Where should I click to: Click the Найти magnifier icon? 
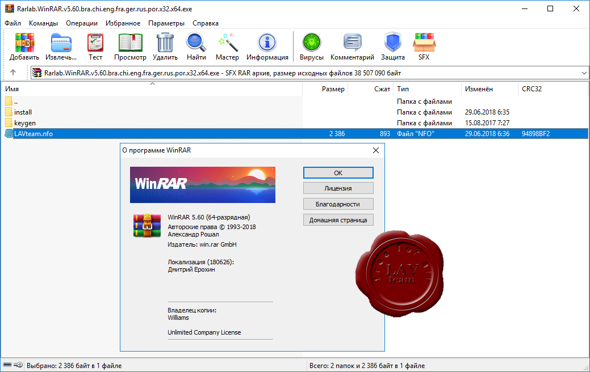pos(196,43)
